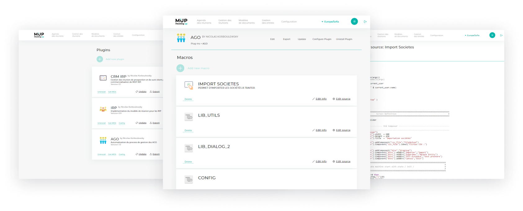
Task: Delete the LIB_DIALOG_2 macro
Action: point(188,162)
